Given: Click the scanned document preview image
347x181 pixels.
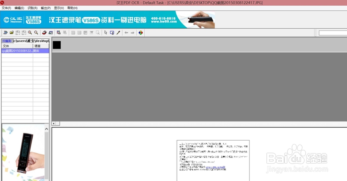Looking at the screenshot, I should click(213, 161).
